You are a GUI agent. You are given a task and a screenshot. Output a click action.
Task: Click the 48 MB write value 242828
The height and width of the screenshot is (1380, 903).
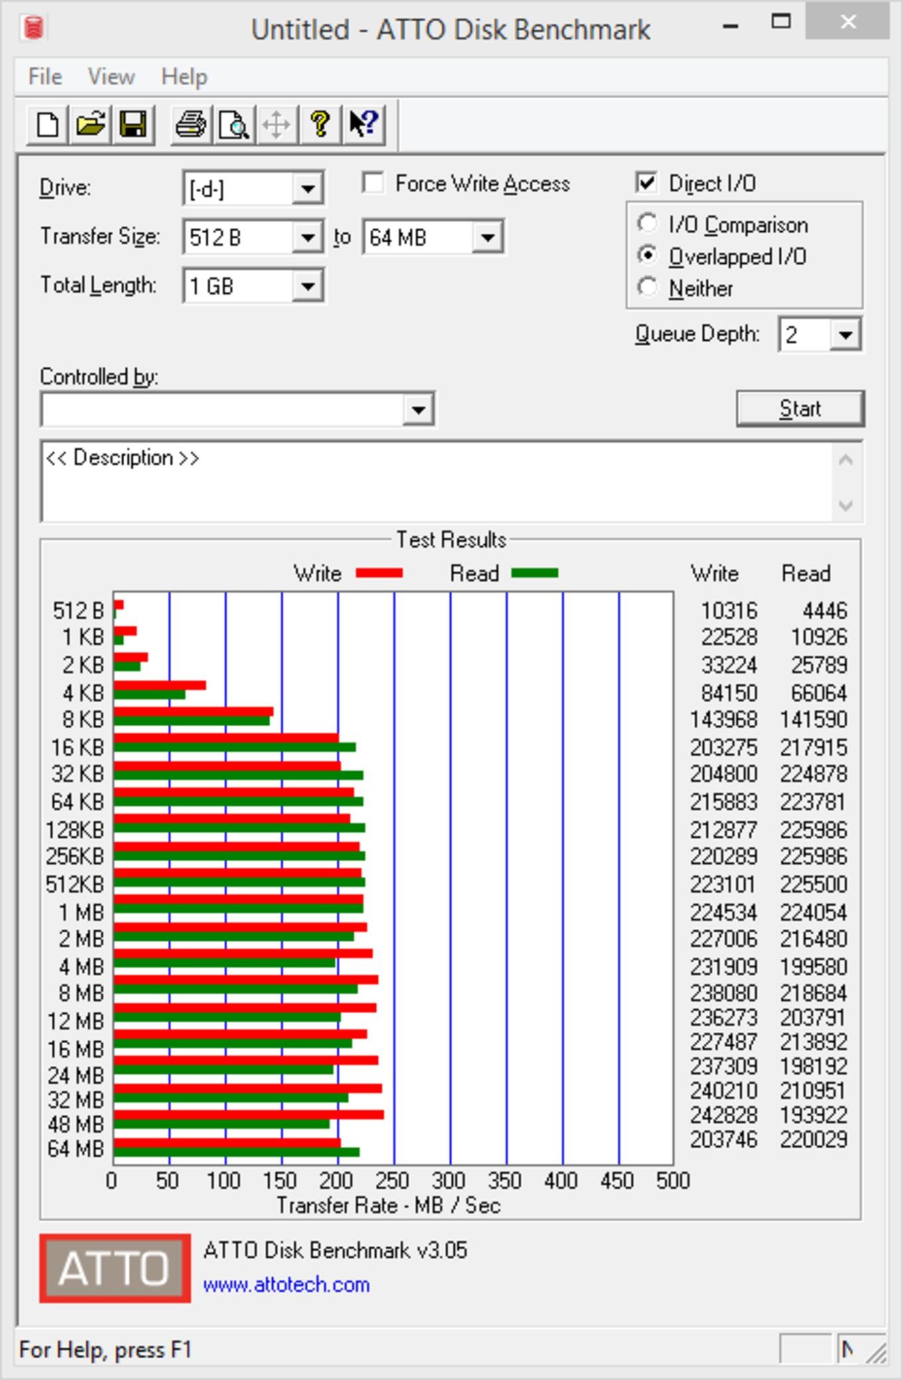tap(724, 1115)
